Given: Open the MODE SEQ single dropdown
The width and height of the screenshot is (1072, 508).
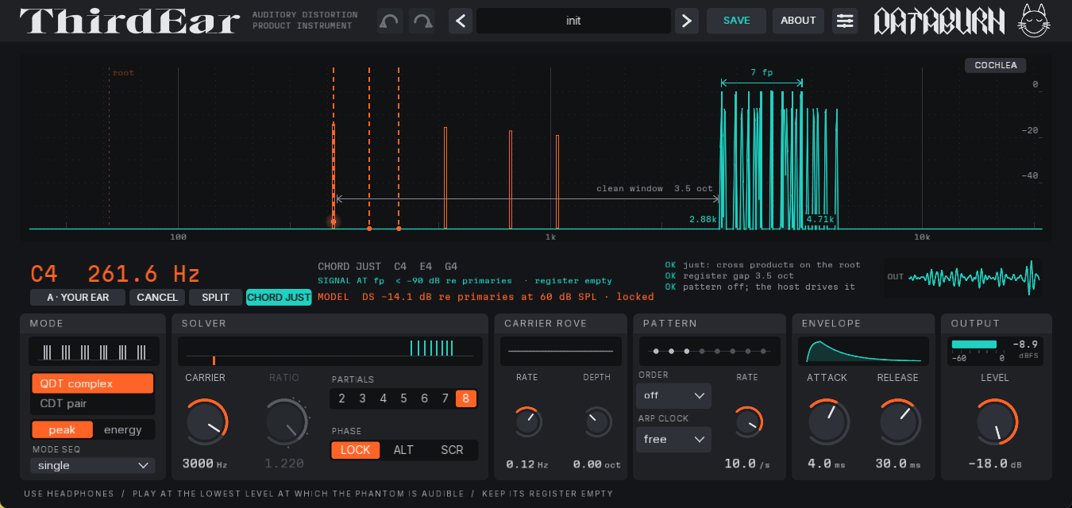Looking at the screenshot, I should pyautogui.click(x=92, y=466).
